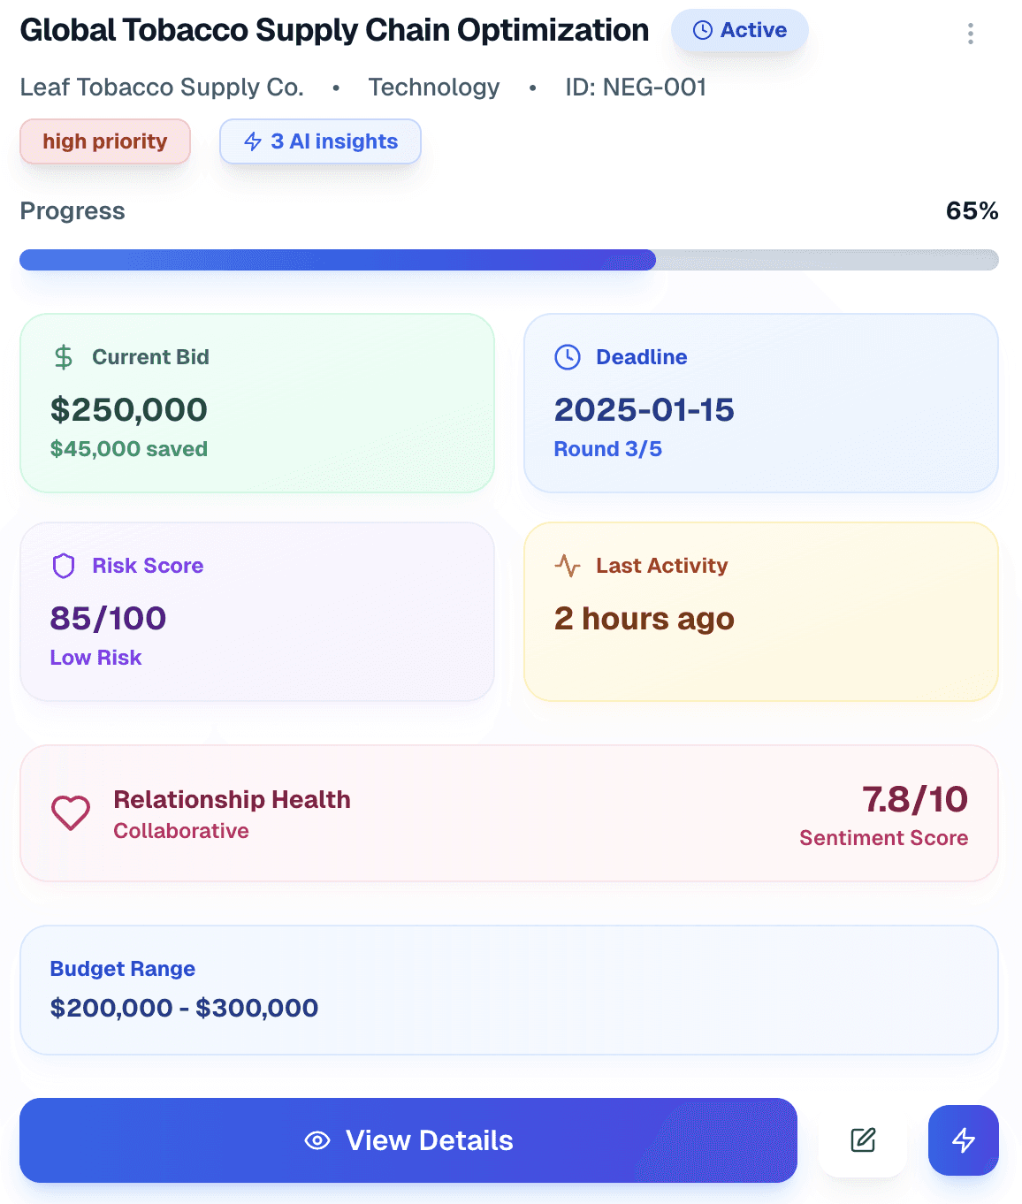Viewport: 1022px width, 1204px height.
Task: Click the shield Risk Score icon
Action: 64,566
